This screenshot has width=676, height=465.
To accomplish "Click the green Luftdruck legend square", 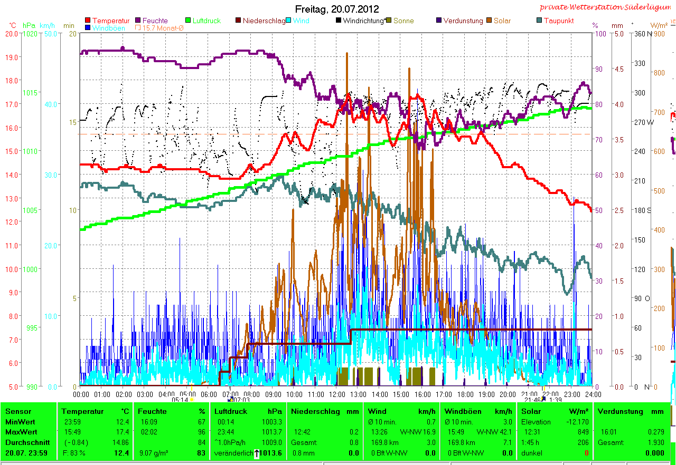I will 189,21.
